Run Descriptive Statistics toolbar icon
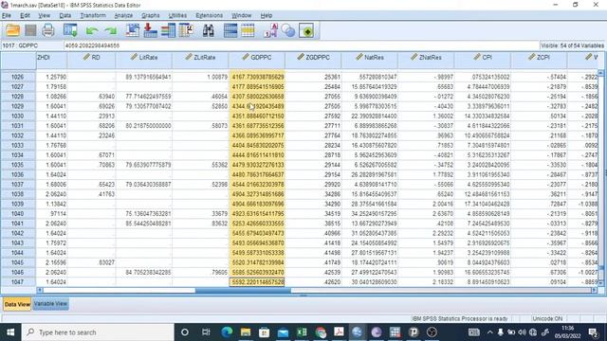This screenshot has width=607, height=341. (x=186, y=30)
